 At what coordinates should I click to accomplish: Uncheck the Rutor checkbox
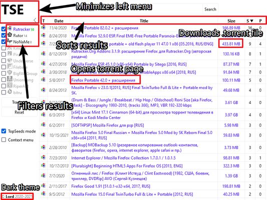(x=4, y=35)
